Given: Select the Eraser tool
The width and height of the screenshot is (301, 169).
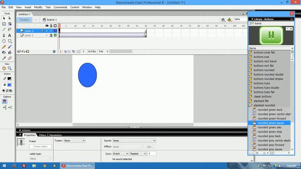Looking at the screenshot, I should click(x=9, y=58).
